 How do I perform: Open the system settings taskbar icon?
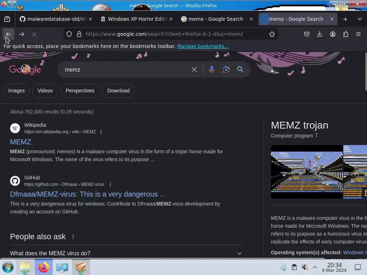(62, 267)
